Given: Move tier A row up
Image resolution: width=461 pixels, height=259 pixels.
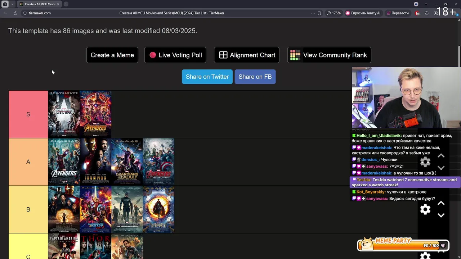Looking at the screenshot, I should click(441, 156).
